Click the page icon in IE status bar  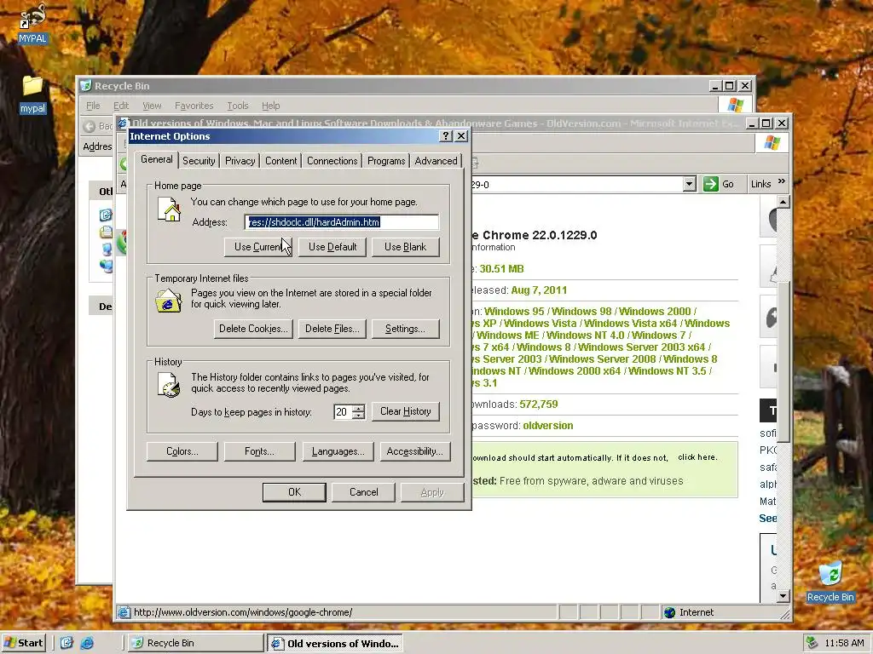click(124, 612)
